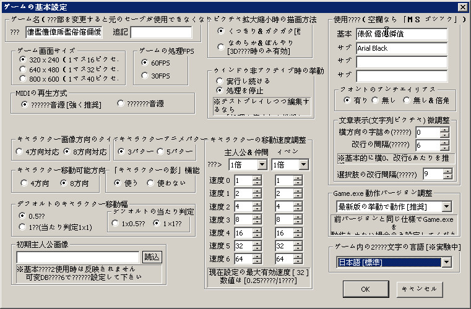Click the 速度 5 event value field
Viewport: 471px width, 309px height.
tap(284, 246)
